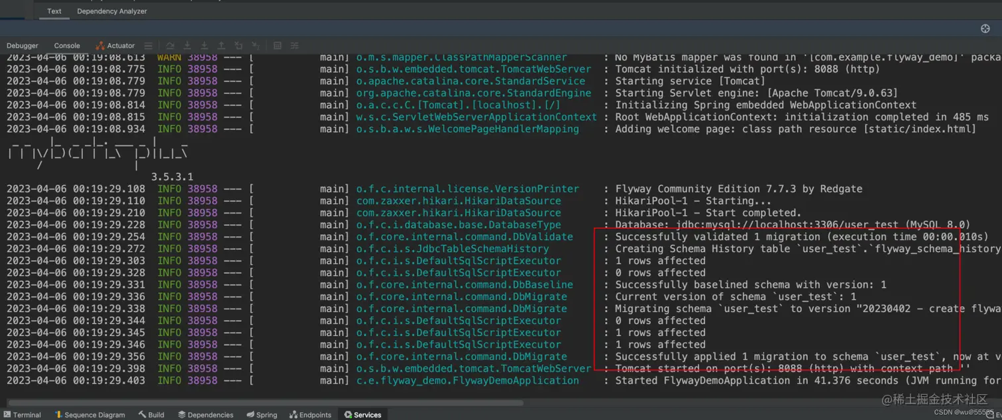The width and height of the screenshot is (1002, 420).
Task: Click the "Starting service [Tomcat]" message
Action: 691,81
